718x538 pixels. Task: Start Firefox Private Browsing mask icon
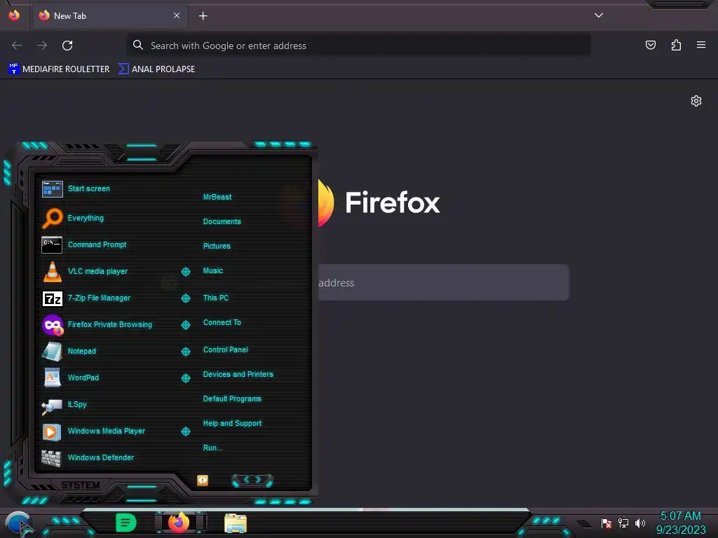(x=52, y=325)
